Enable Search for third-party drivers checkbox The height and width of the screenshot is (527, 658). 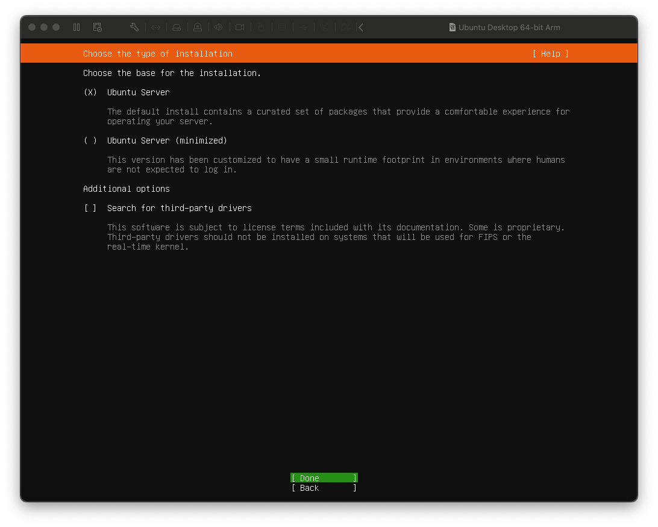[x=90, y=208]
